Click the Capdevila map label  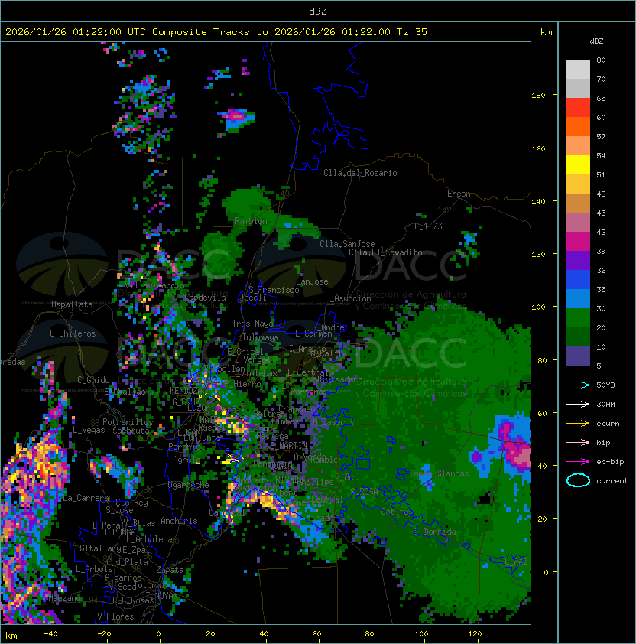[205, 298]
